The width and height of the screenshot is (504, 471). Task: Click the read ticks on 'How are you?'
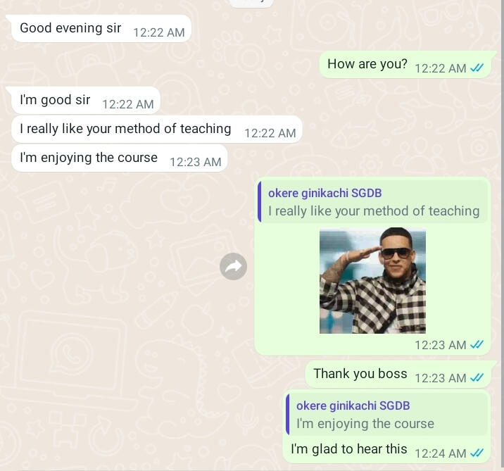pos(477,68)
